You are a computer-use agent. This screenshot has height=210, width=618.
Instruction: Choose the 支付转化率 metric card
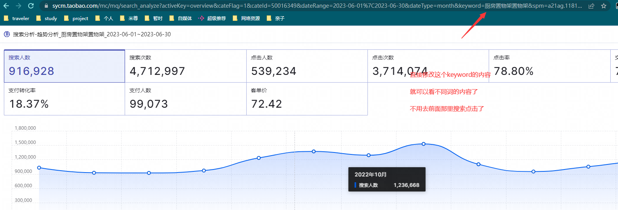64,99
